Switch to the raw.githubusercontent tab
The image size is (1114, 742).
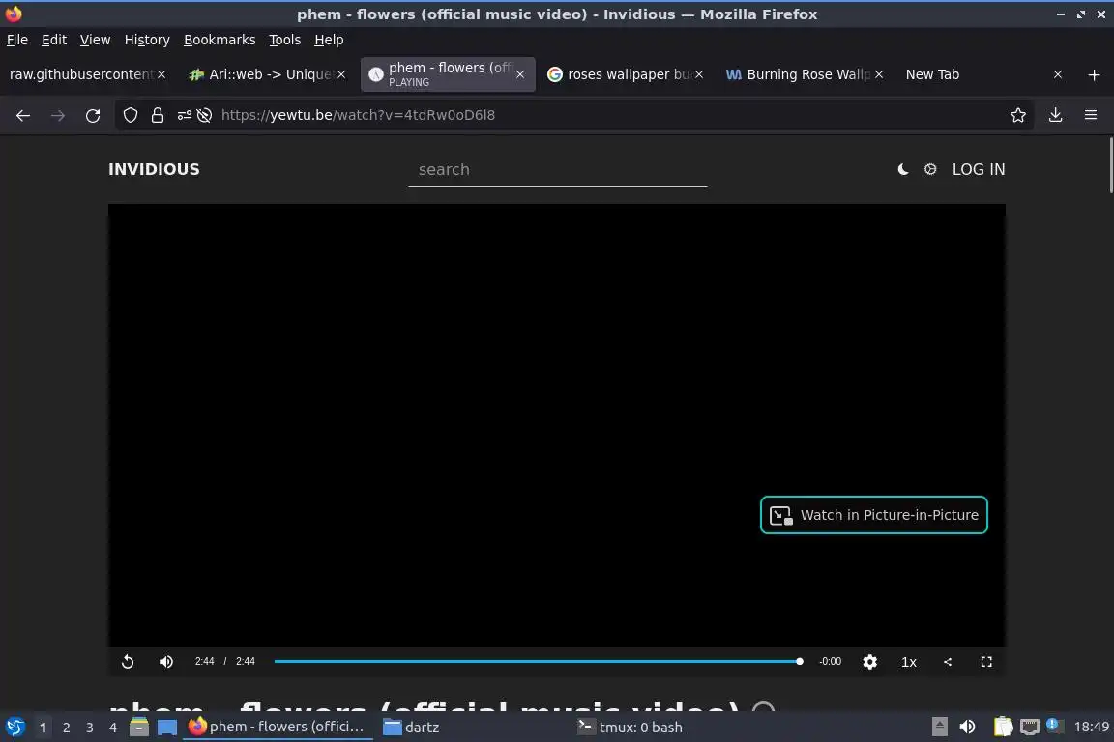pos(80,74)
